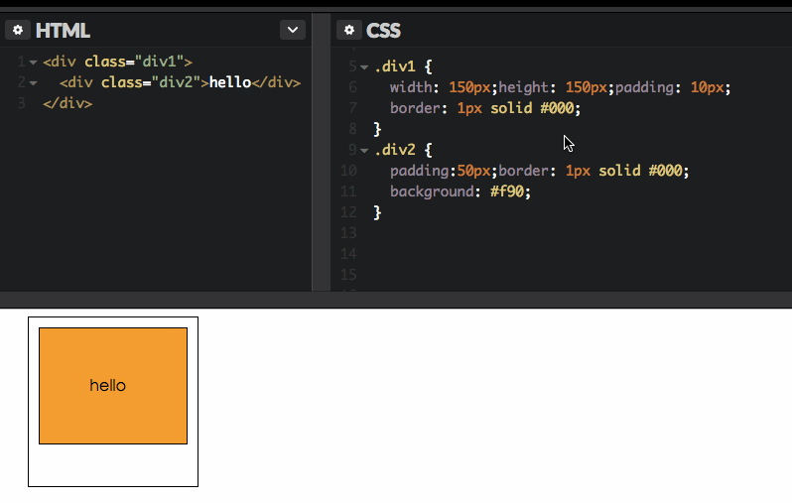The width and height of the screenshot is (792, 503).
Task: Expand the HTML panel dropdown chevron
Action: pyautogui.click(x=292, y=31)
